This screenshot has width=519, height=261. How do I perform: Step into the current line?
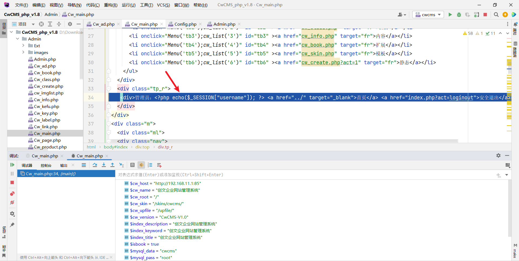click(104, 165)
